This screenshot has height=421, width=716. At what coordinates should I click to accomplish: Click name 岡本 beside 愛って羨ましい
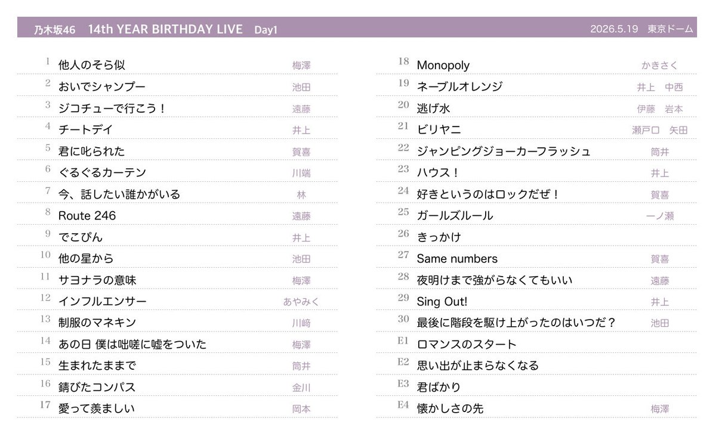(301, 409)
